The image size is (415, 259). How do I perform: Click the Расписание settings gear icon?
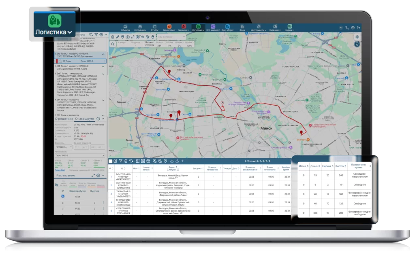(98, 175)
